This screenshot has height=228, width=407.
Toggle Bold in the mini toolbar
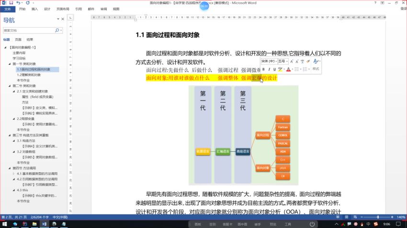pyautogui.click(x=263, y=69)
